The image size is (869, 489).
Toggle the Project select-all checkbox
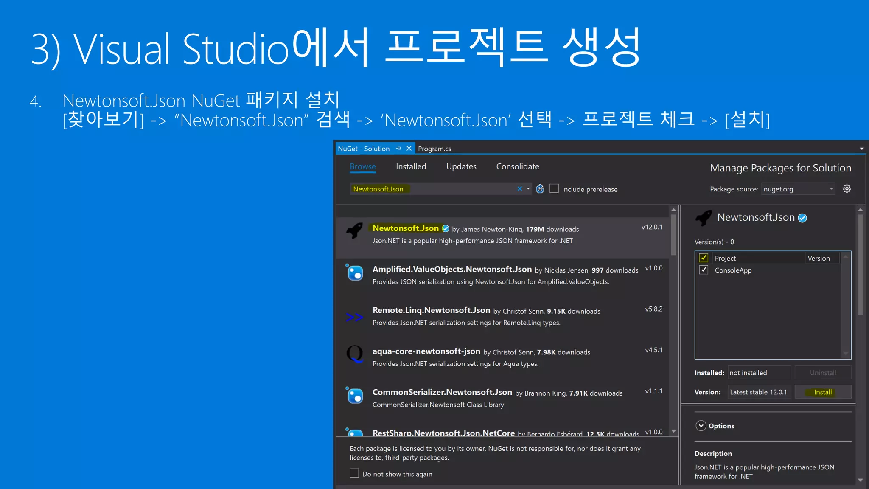pos(704,258)
